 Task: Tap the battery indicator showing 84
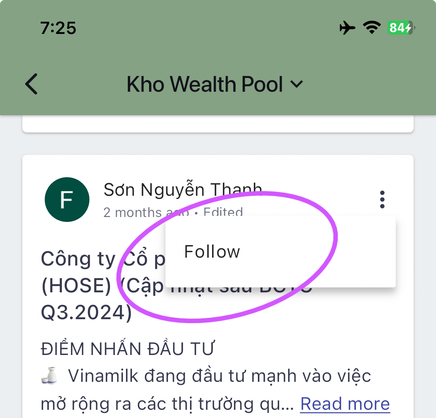click(x=401, y=28)
